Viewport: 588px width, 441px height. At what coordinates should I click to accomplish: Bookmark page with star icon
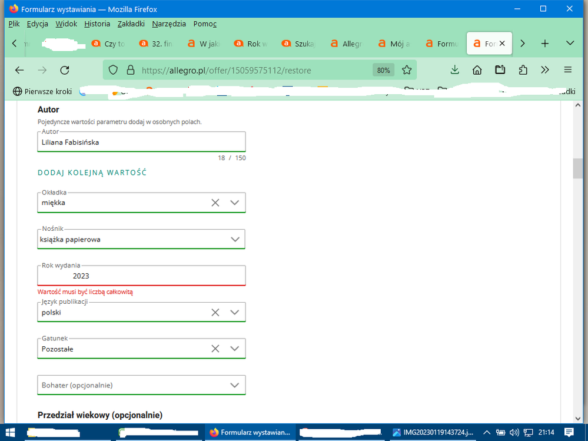407,70
